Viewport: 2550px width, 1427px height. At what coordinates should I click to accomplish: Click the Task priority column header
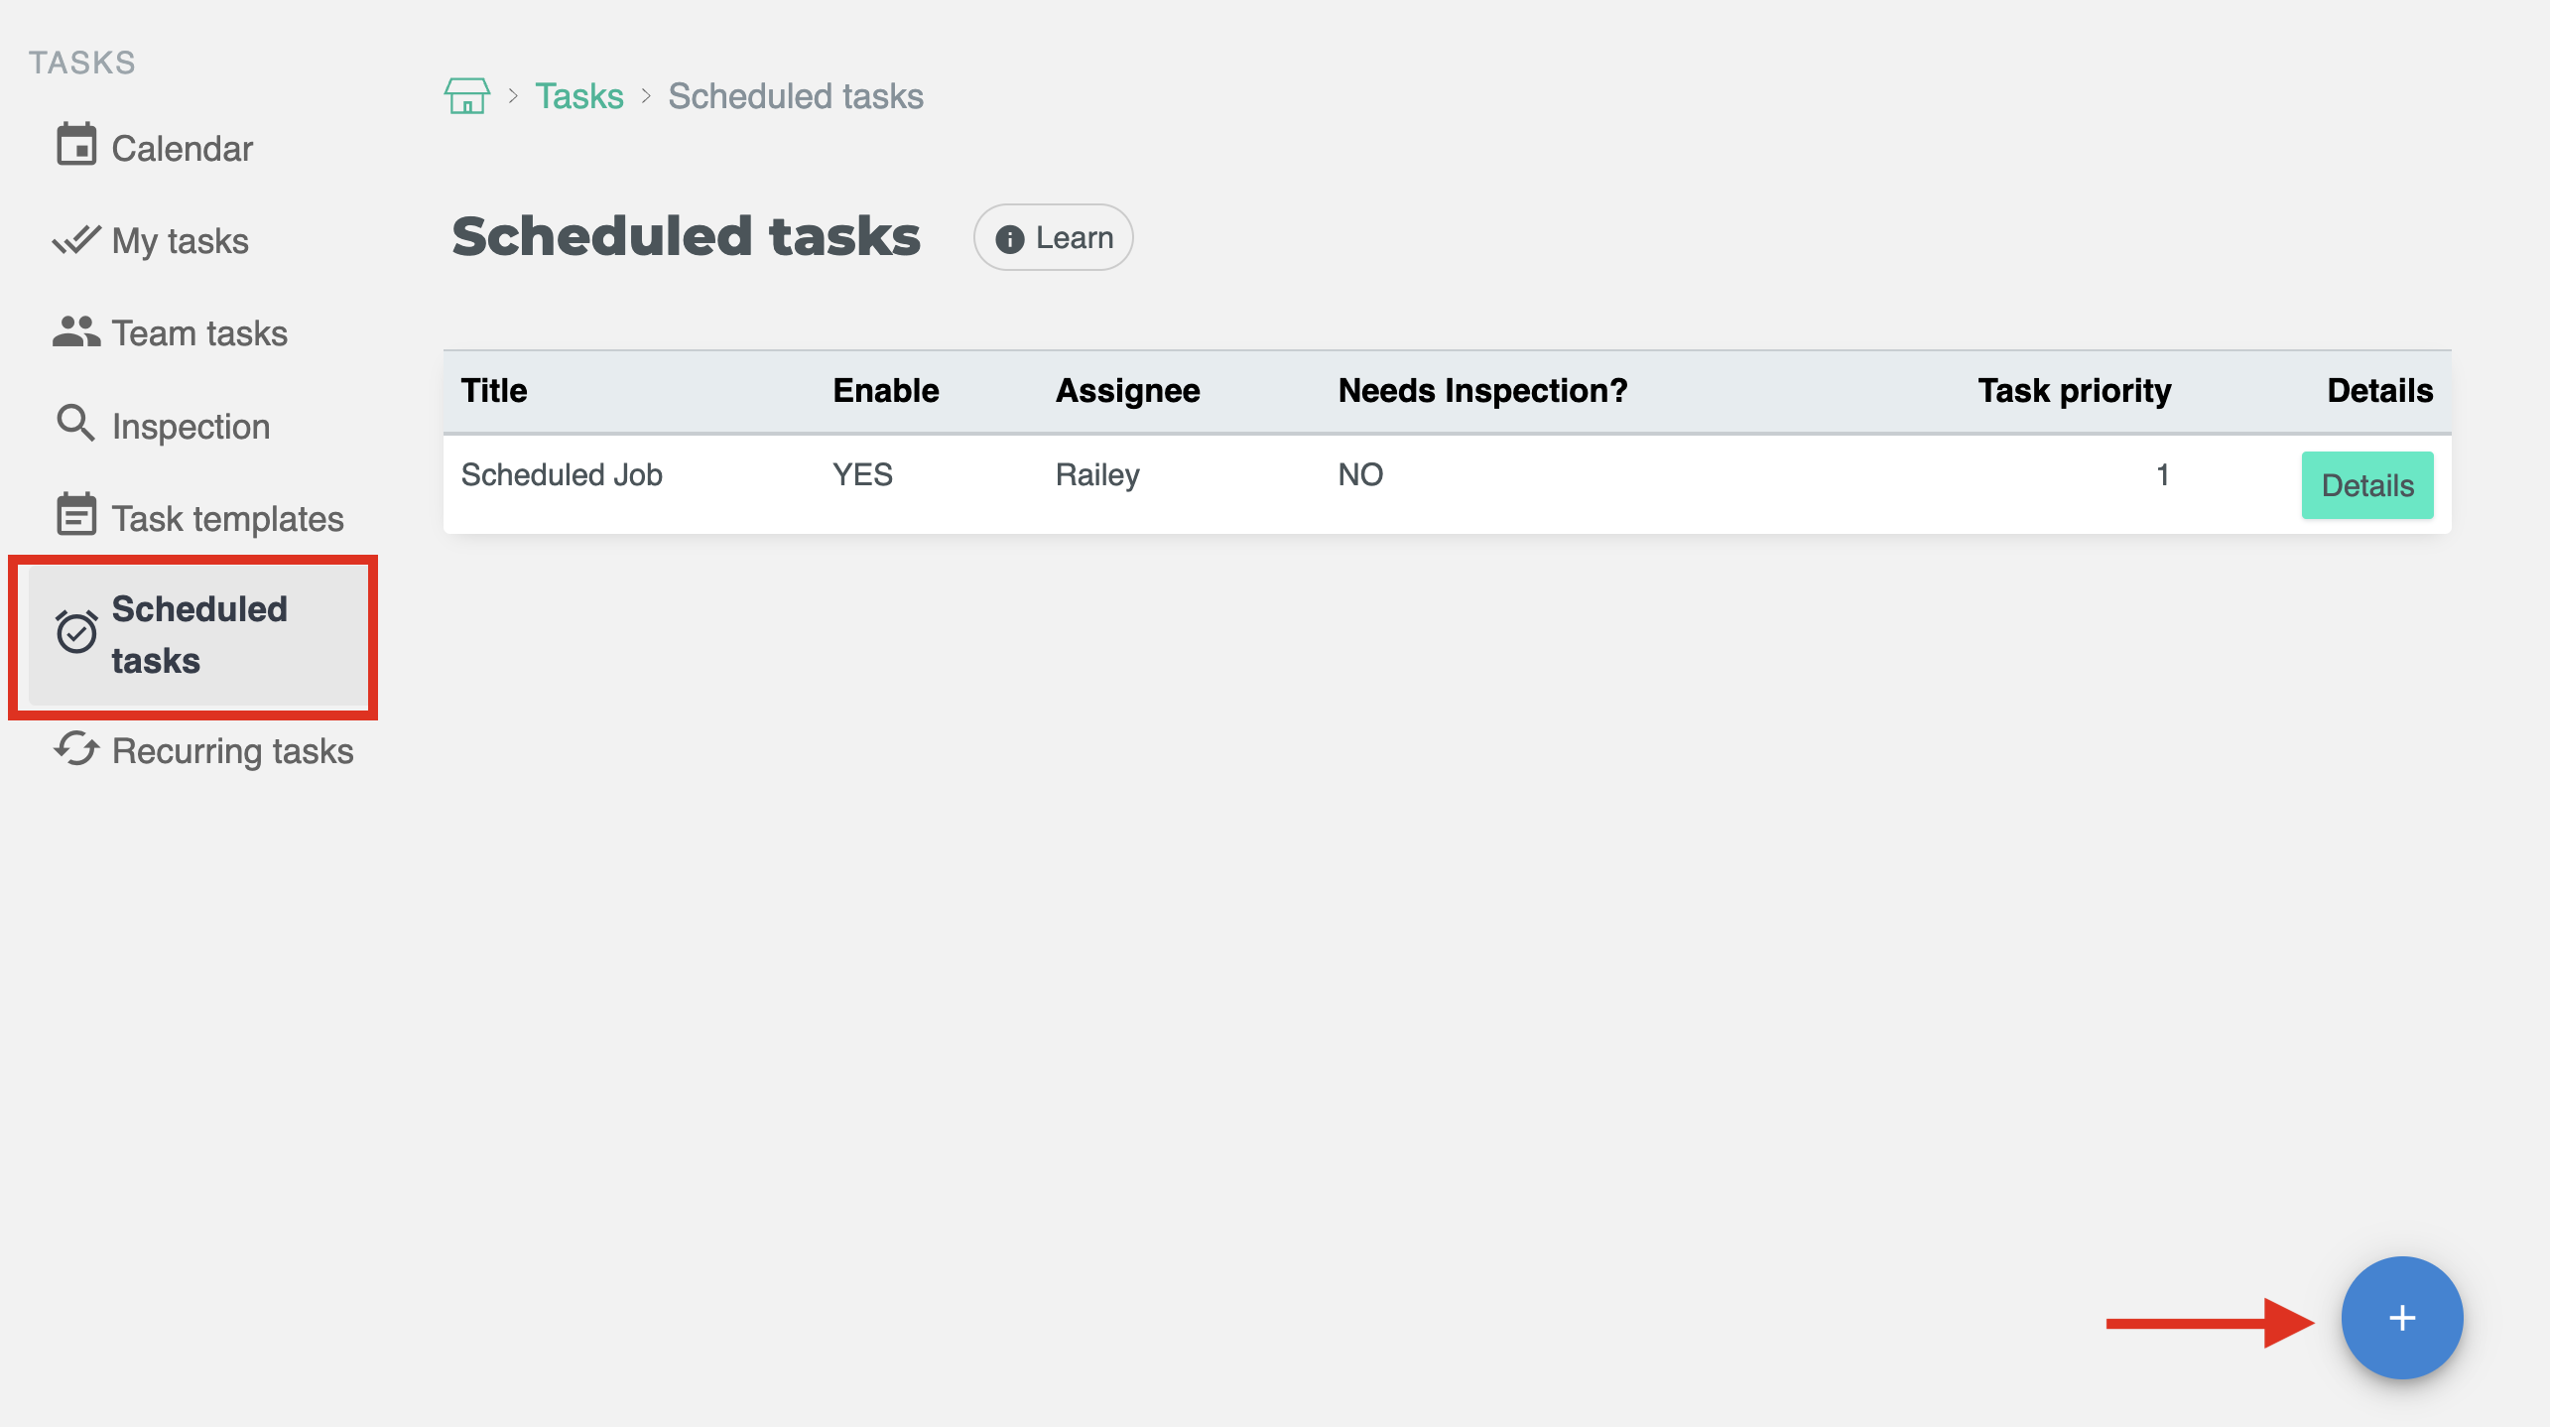[x=2075, y=391]
